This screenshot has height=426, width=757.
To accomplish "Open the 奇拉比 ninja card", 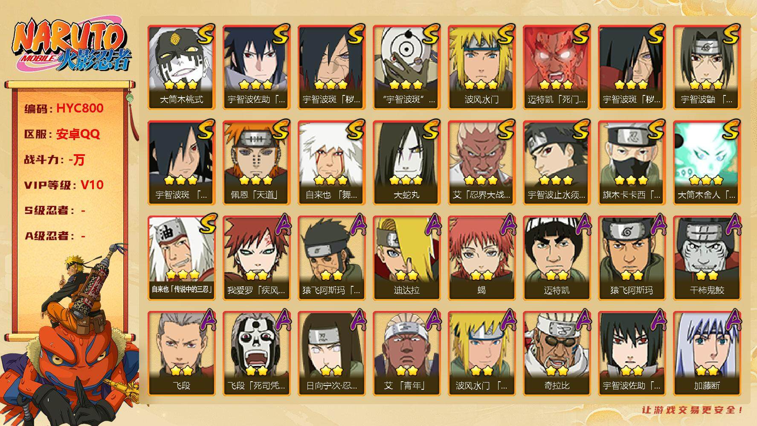I will point(557,354).
